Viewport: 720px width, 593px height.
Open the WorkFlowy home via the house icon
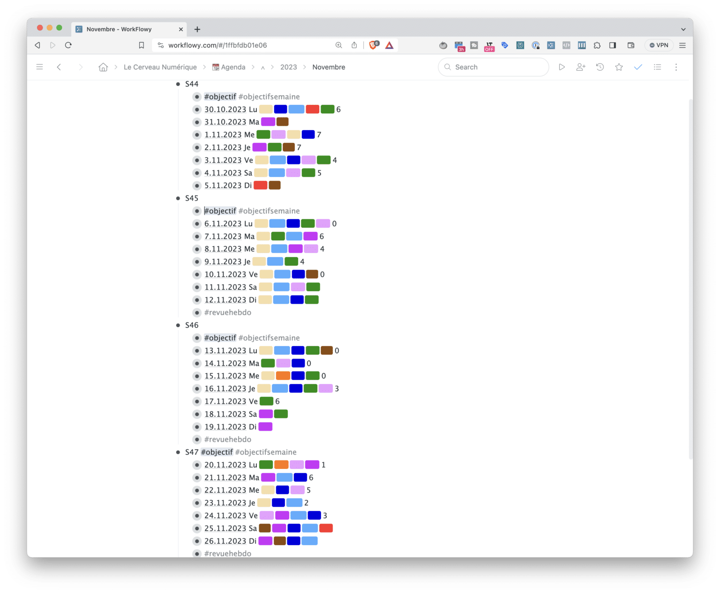pyautogui.click(x=103, y=67)
